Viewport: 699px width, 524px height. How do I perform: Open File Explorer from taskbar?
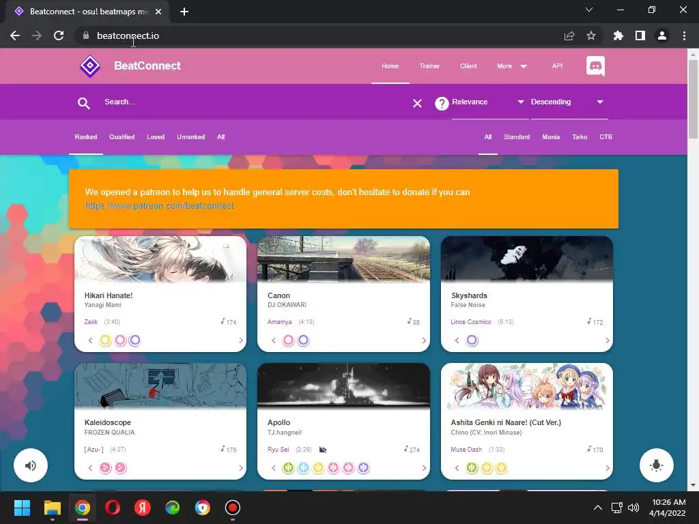(x=52, y=508)
